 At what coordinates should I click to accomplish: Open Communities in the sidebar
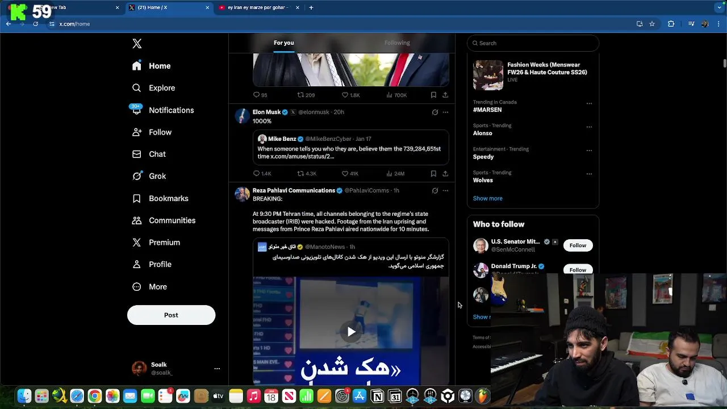click(x=164, y=220)
